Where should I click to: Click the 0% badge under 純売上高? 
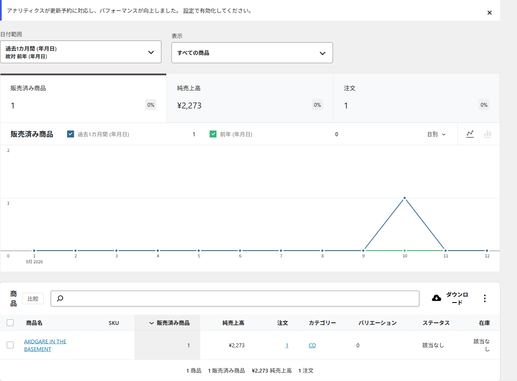tap(317, 105)
